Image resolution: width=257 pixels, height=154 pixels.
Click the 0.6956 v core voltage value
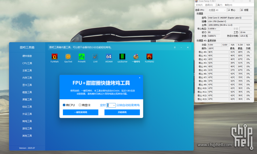[214, 29]
